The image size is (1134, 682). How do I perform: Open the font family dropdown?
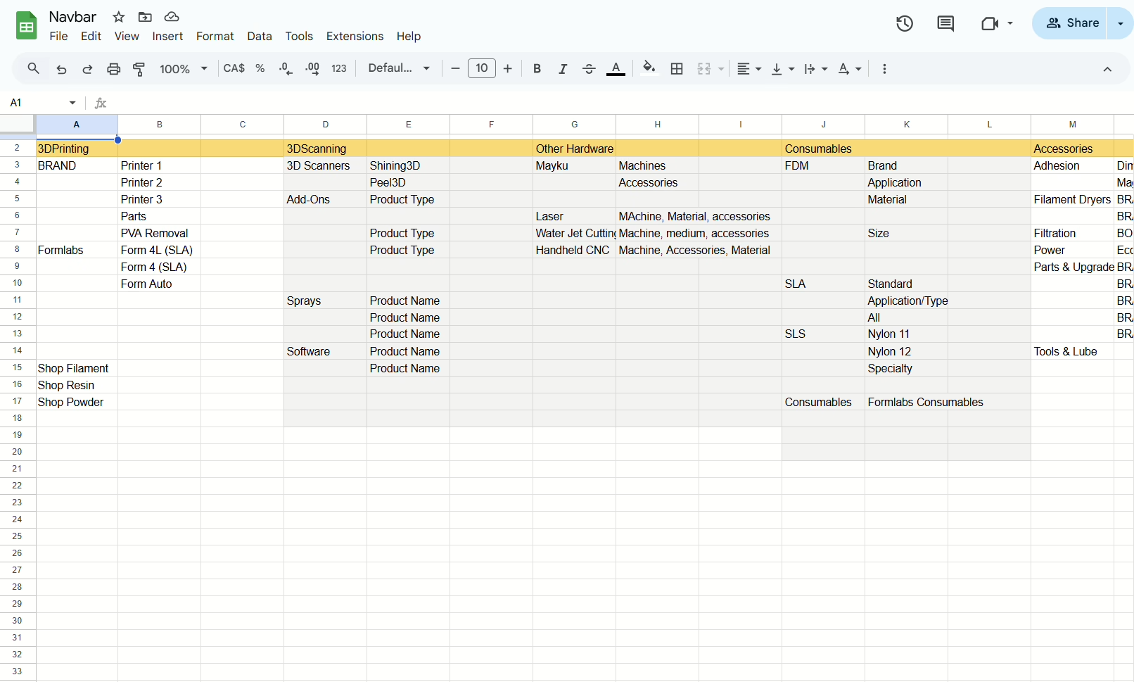pos(399,68)
